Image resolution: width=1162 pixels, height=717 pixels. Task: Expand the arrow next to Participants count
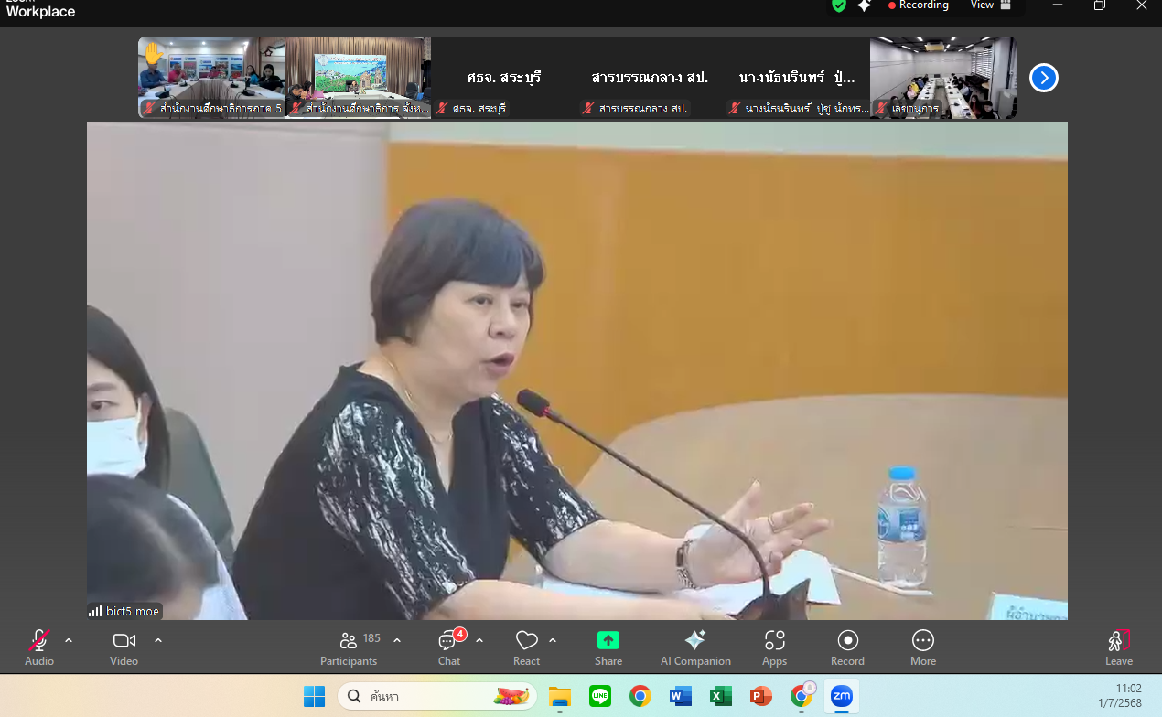(397, 640)
